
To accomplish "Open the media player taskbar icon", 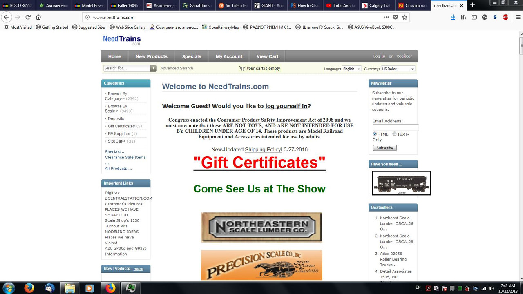I will 89,287.
